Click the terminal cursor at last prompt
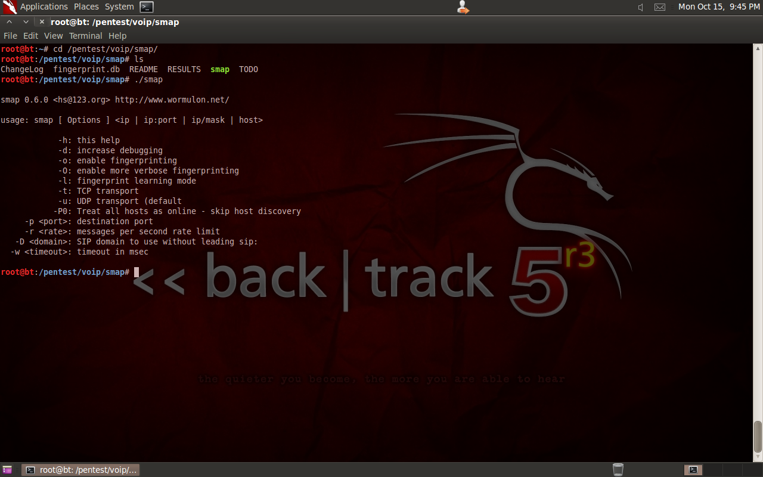763x477 pixels. 137,272
